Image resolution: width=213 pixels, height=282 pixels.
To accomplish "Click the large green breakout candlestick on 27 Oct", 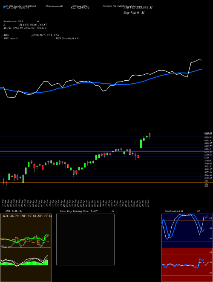I will (141, 144).
